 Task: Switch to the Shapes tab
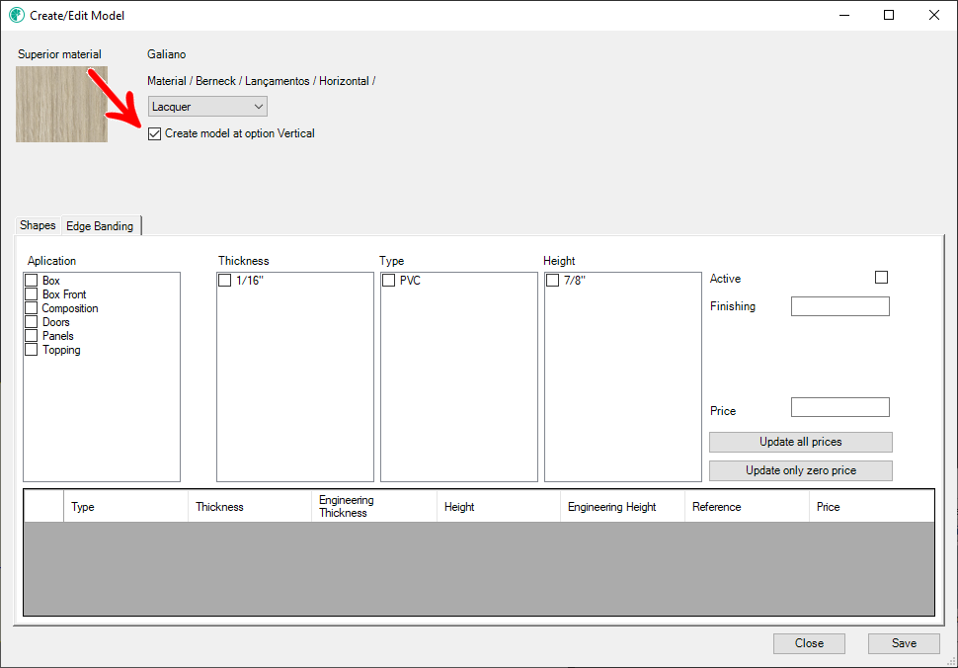click(x=38, y=226)
